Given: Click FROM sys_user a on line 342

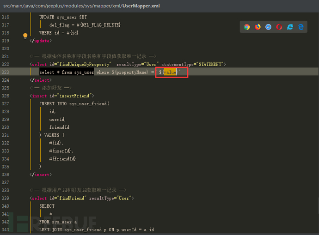Looking at the screenshot, I should click(x=58, y=222).
